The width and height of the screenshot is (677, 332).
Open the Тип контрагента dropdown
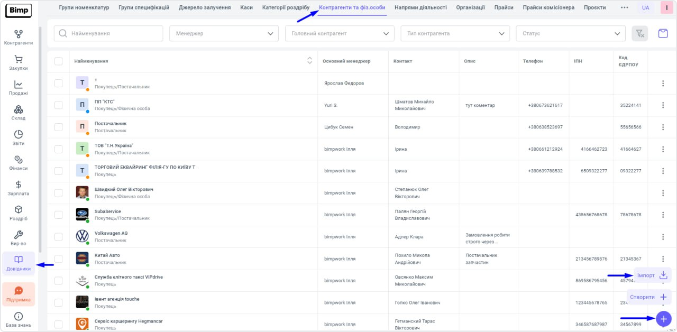point(455,33)
